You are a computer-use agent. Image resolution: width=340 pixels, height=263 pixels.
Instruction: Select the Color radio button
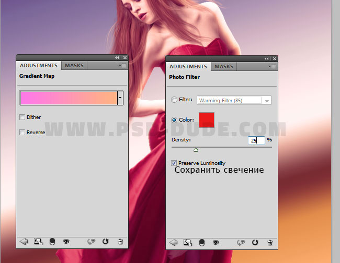point(174,120)
